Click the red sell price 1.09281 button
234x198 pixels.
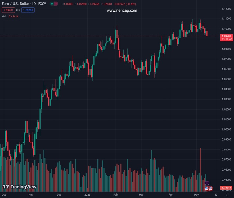7,10
